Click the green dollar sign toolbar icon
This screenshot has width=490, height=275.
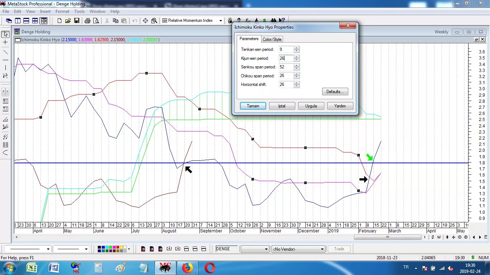pos(264,20)
